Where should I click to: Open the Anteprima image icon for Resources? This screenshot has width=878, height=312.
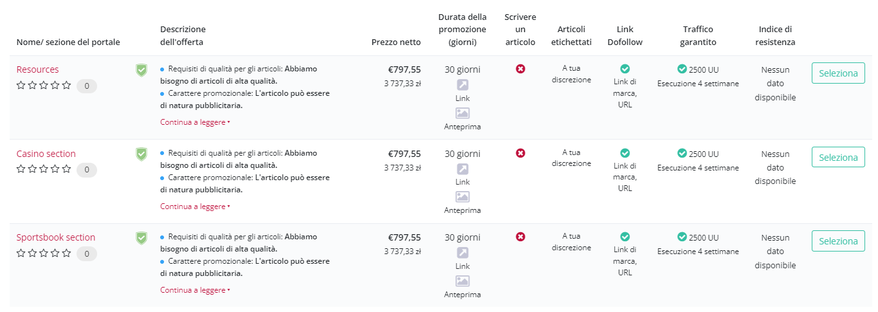(x=462, y=113)
